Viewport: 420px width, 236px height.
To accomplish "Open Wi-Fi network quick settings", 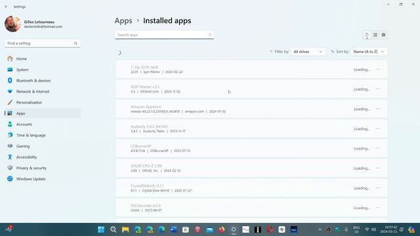I will (x=367, y=229).
